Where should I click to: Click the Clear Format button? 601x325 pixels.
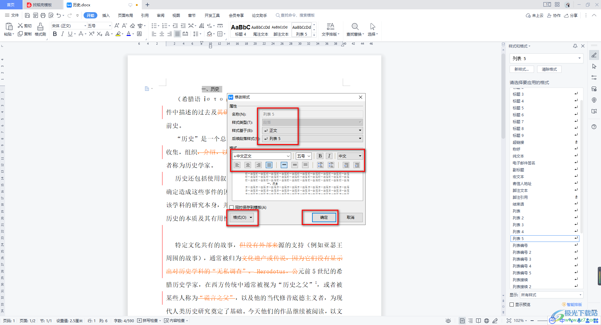point(549,69)
